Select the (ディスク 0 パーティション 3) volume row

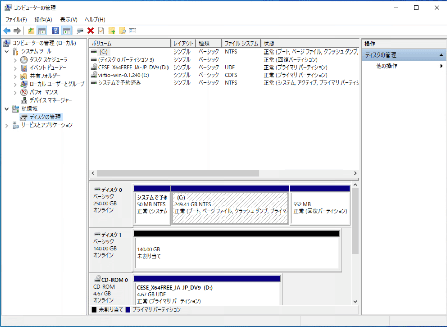point(224,60)
